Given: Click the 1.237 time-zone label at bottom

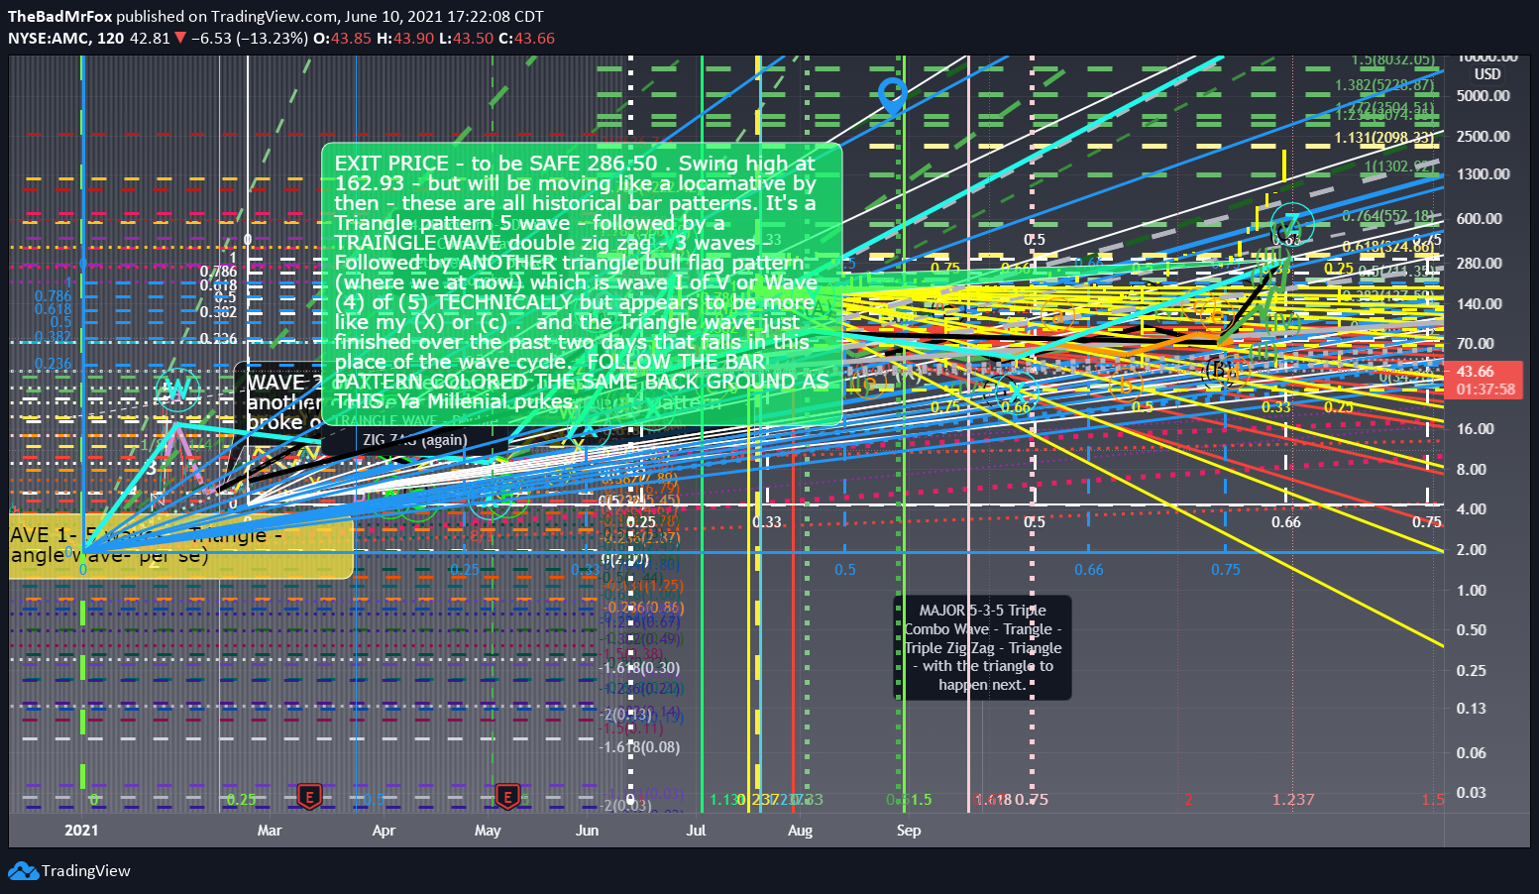Looking at the screenshot, I should pyautogui.click(x=1293, y=800).
